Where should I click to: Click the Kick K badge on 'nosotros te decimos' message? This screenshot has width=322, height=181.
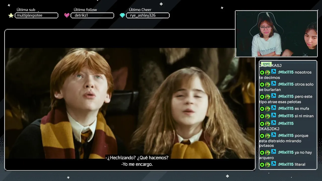click(x=262, y=72)
